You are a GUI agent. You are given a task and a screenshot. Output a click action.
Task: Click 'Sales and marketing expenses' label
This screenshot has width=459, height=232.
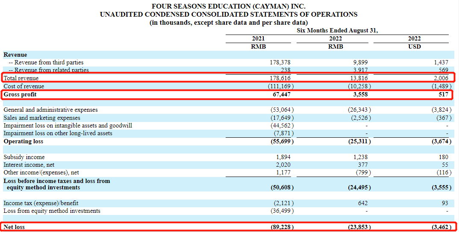pos(42,118)
